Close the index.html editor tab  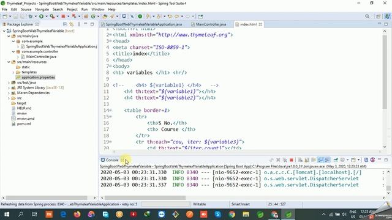[260, 24]
